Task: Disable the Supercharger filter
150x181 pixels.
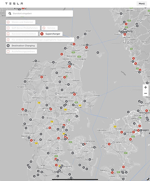Action: pyautogui.click(x=51, y=34)
